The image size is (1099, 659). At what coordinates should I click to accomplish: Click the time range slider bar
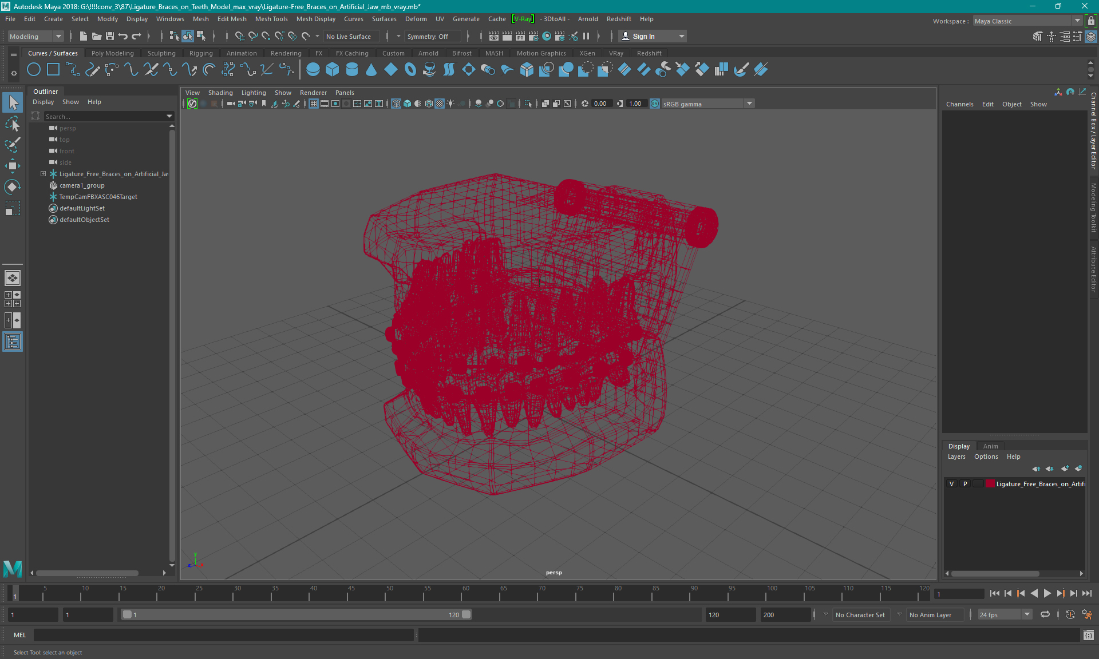pos(297,614)
